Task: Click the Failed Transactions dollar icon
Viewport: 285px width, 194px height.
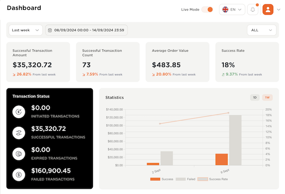Action: point(19,175)
